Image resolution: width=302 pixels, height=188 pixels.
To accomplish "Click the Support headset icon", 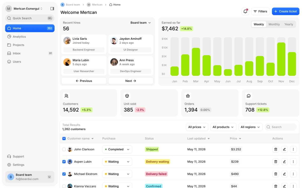I will coord(9,156).
